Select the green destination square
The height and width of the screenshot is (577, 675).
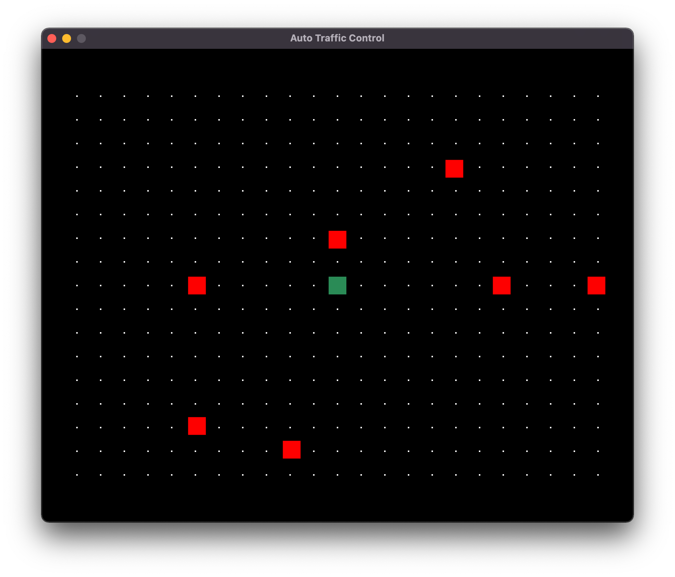[337, 285]
